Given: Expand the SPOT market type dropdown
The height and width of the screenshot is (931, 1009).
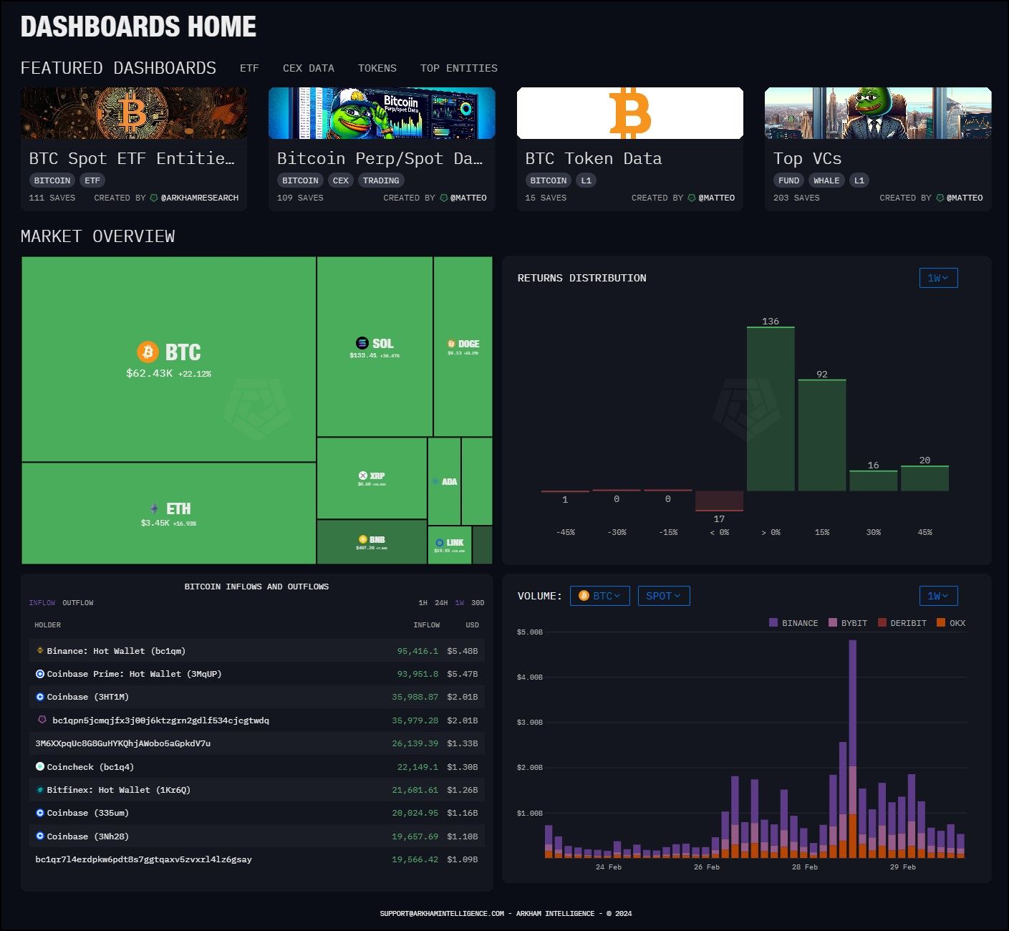Looking at the screenshot, I should 663,596.
